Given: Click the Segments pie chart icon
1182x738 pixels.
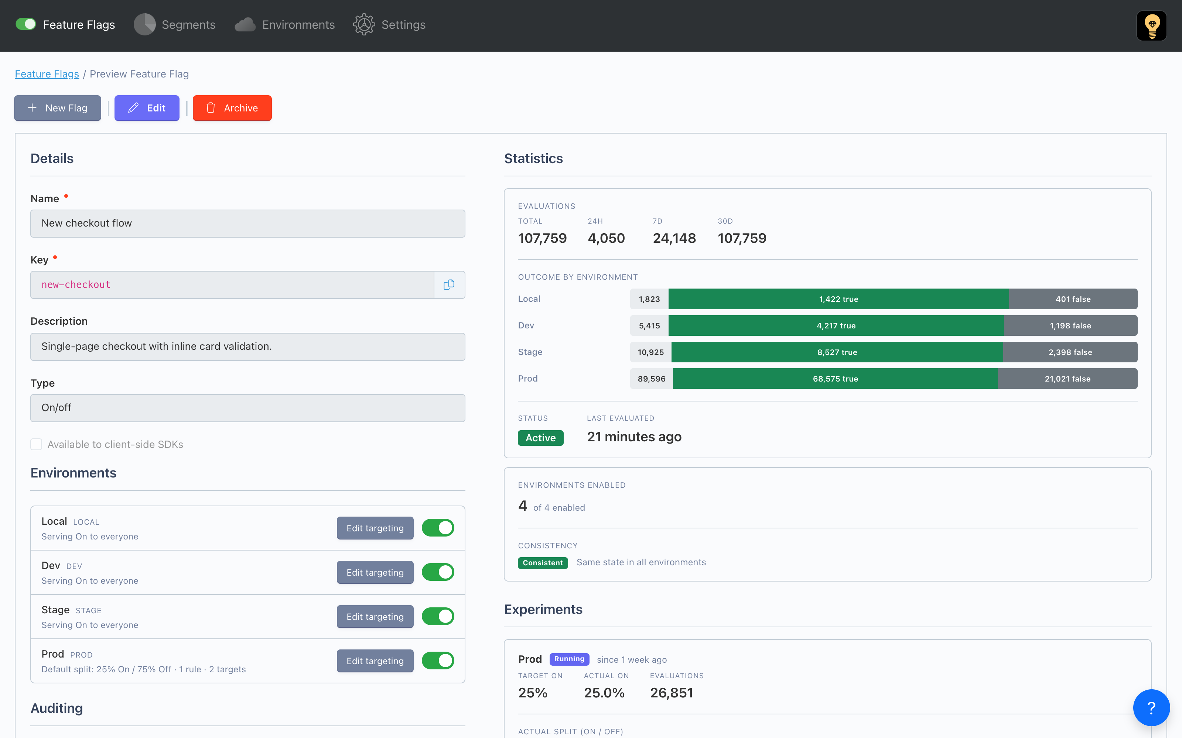Looking at the screenshot, I should coord(144,24).
